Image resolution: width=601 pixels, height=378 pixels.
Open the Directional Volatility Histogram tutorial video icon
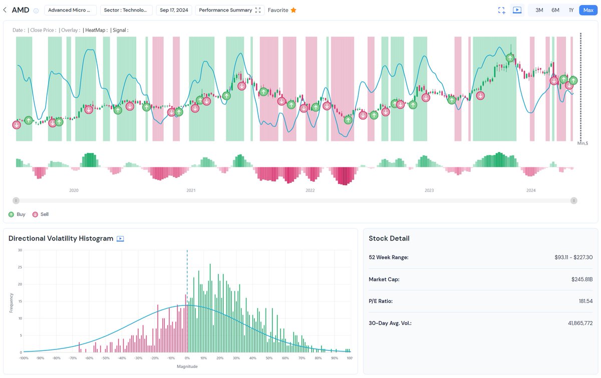click(120, 238)
